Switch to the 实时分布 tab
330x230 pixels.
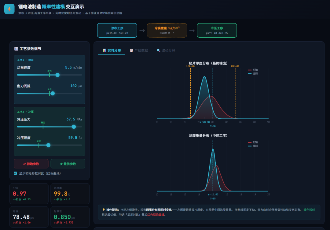coord(112,50)
